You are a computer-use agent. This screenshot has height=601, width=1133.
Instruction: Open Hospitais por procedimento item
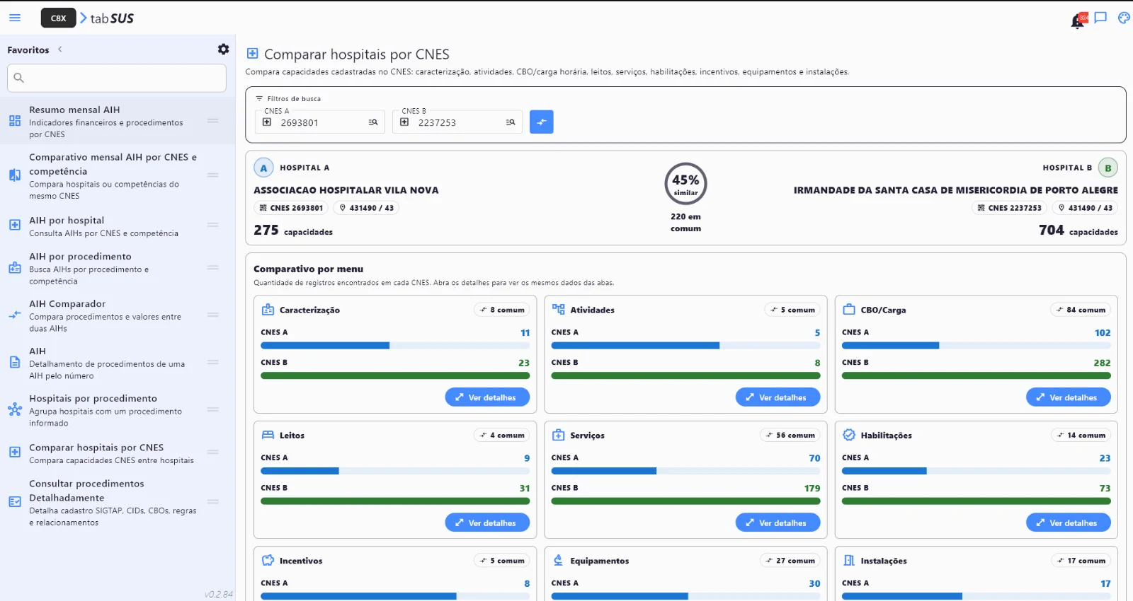tap(117, 410)
